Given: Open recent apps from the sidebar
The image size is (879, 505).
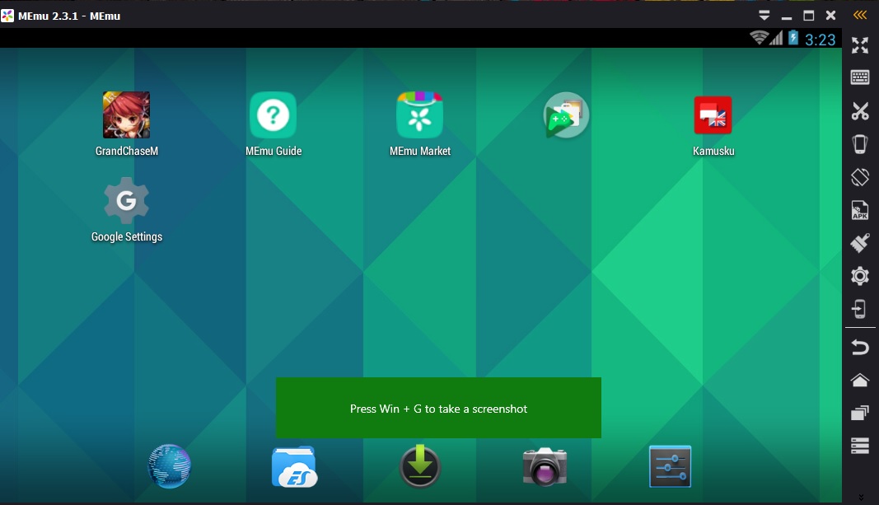Looking at the screenshot, I should click(x=860, y=412).
